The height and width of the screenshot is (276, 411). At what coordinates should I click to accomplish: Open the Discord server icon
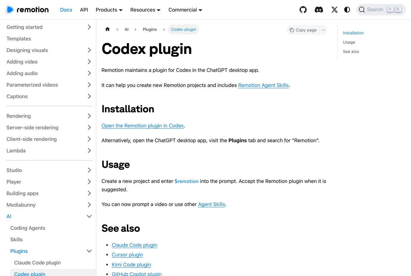coord(319,10)
